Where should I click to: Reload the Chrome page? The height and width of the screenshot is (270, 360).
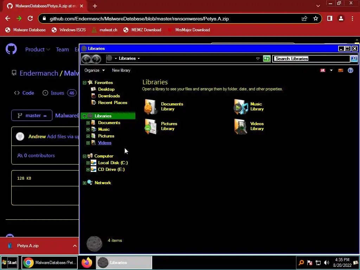click(30, 19)
